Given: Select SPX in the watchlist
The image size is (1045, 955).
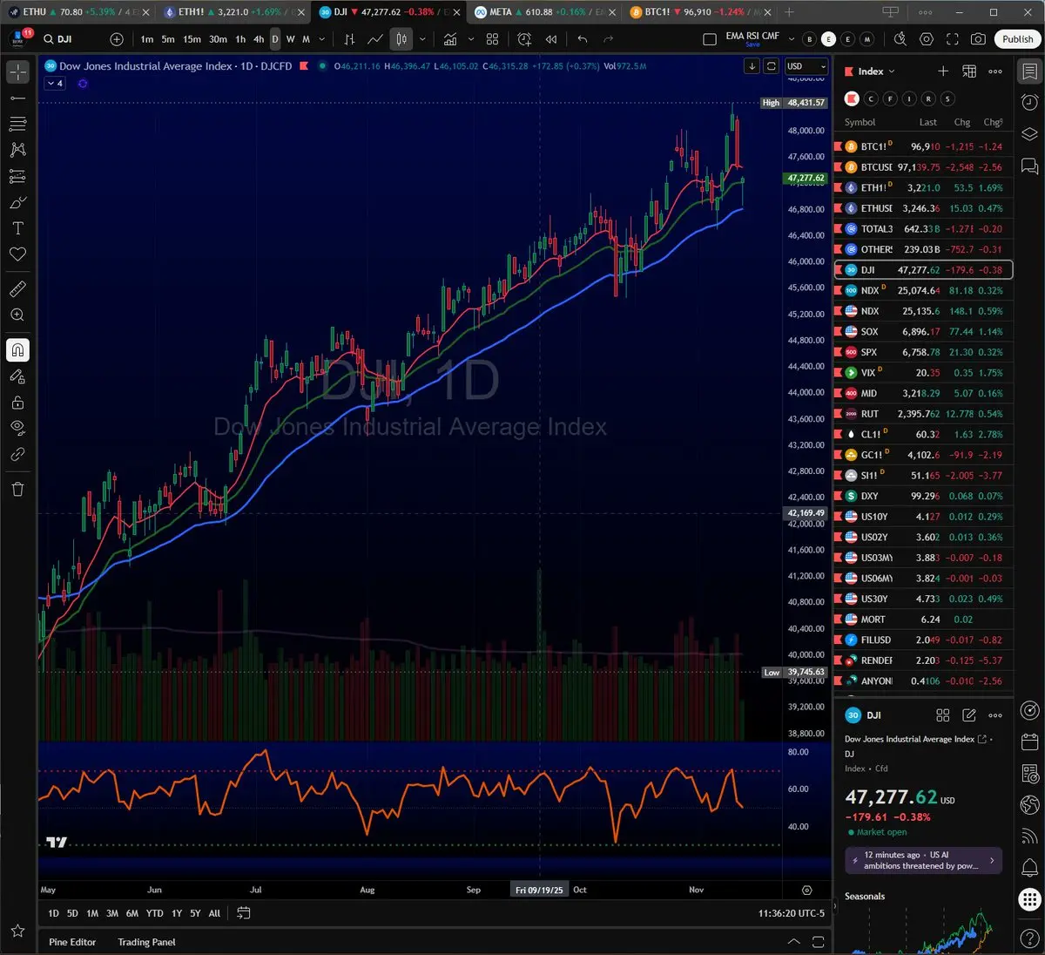Looking at the screenshot, I should click(x=923, y=352).
